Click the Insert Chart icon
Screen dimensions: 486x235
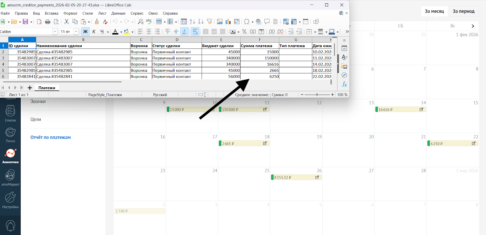point(228,22)
